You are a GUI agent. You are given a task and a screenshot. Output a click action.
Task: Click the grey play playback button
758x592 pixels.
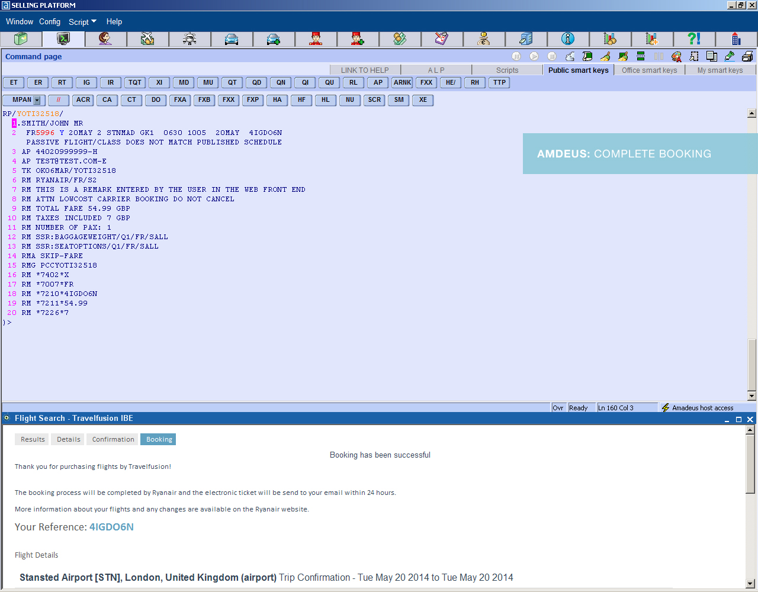click(534, 56)
